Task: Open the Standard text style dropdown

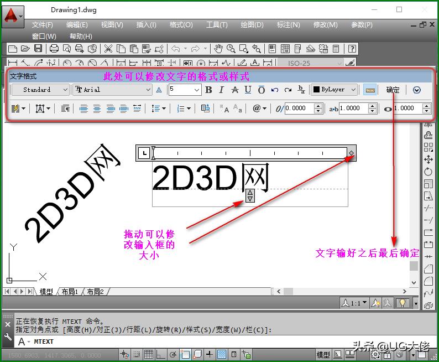Action: (40, 90)
